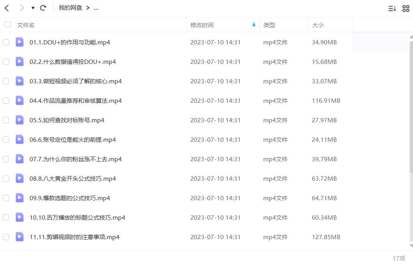This screenshot has height=266, width=413.
Task: Select file name 01.1.DOU+的作用与功能.mp4
Action: tap(70, 42)
